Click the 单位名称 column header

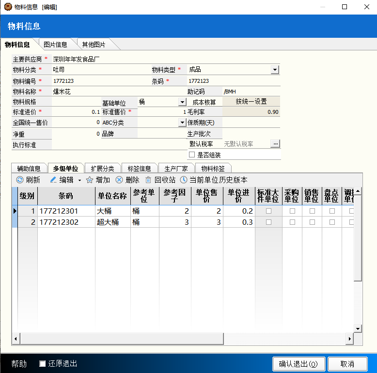(x=113, y=196)
